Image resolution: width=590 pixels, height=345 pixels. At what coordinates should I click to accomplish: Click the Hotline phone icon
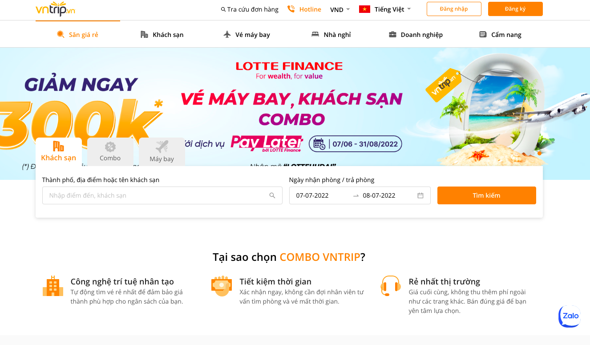[291, 9]
